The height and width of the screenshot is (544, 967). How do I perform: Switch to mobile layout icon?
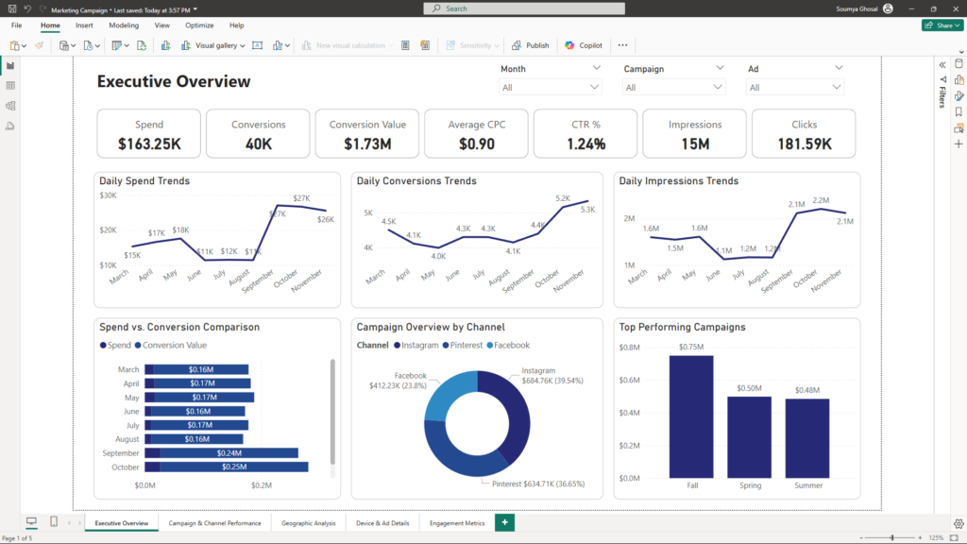coord(54,522)
